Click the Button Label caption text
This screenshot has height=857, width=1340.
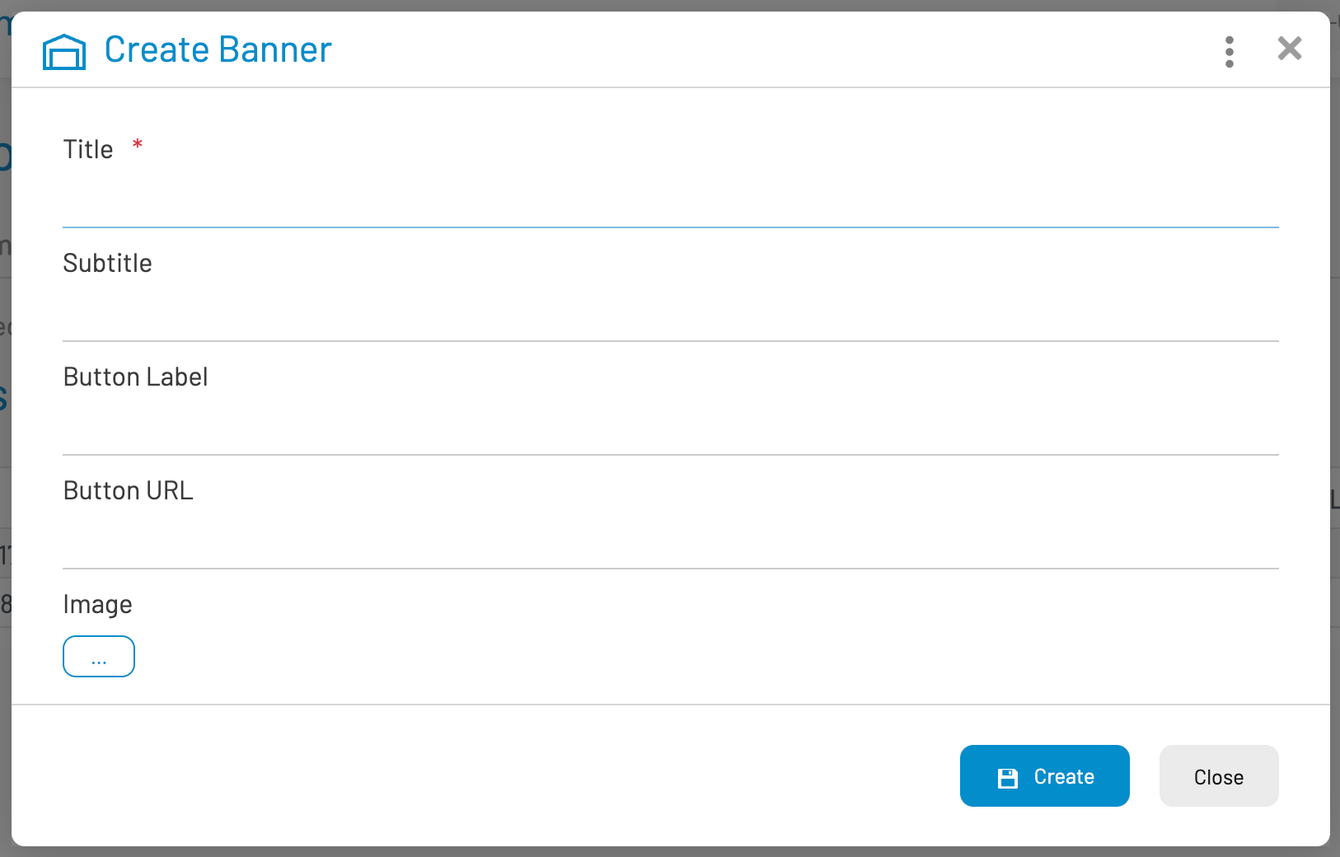[136, 377]
